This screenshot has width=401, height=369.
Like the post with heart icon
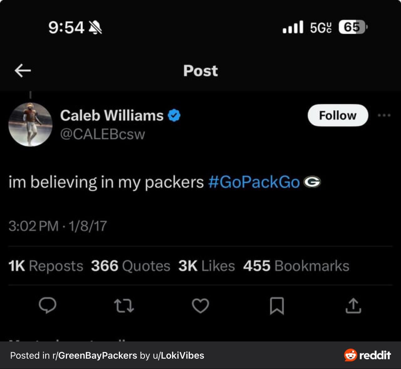[x=200, y=306]
